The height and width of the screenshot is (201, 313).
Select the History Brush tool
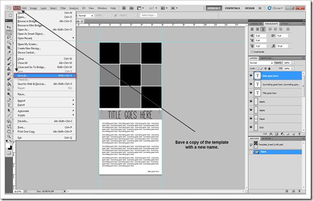point(9,74)
